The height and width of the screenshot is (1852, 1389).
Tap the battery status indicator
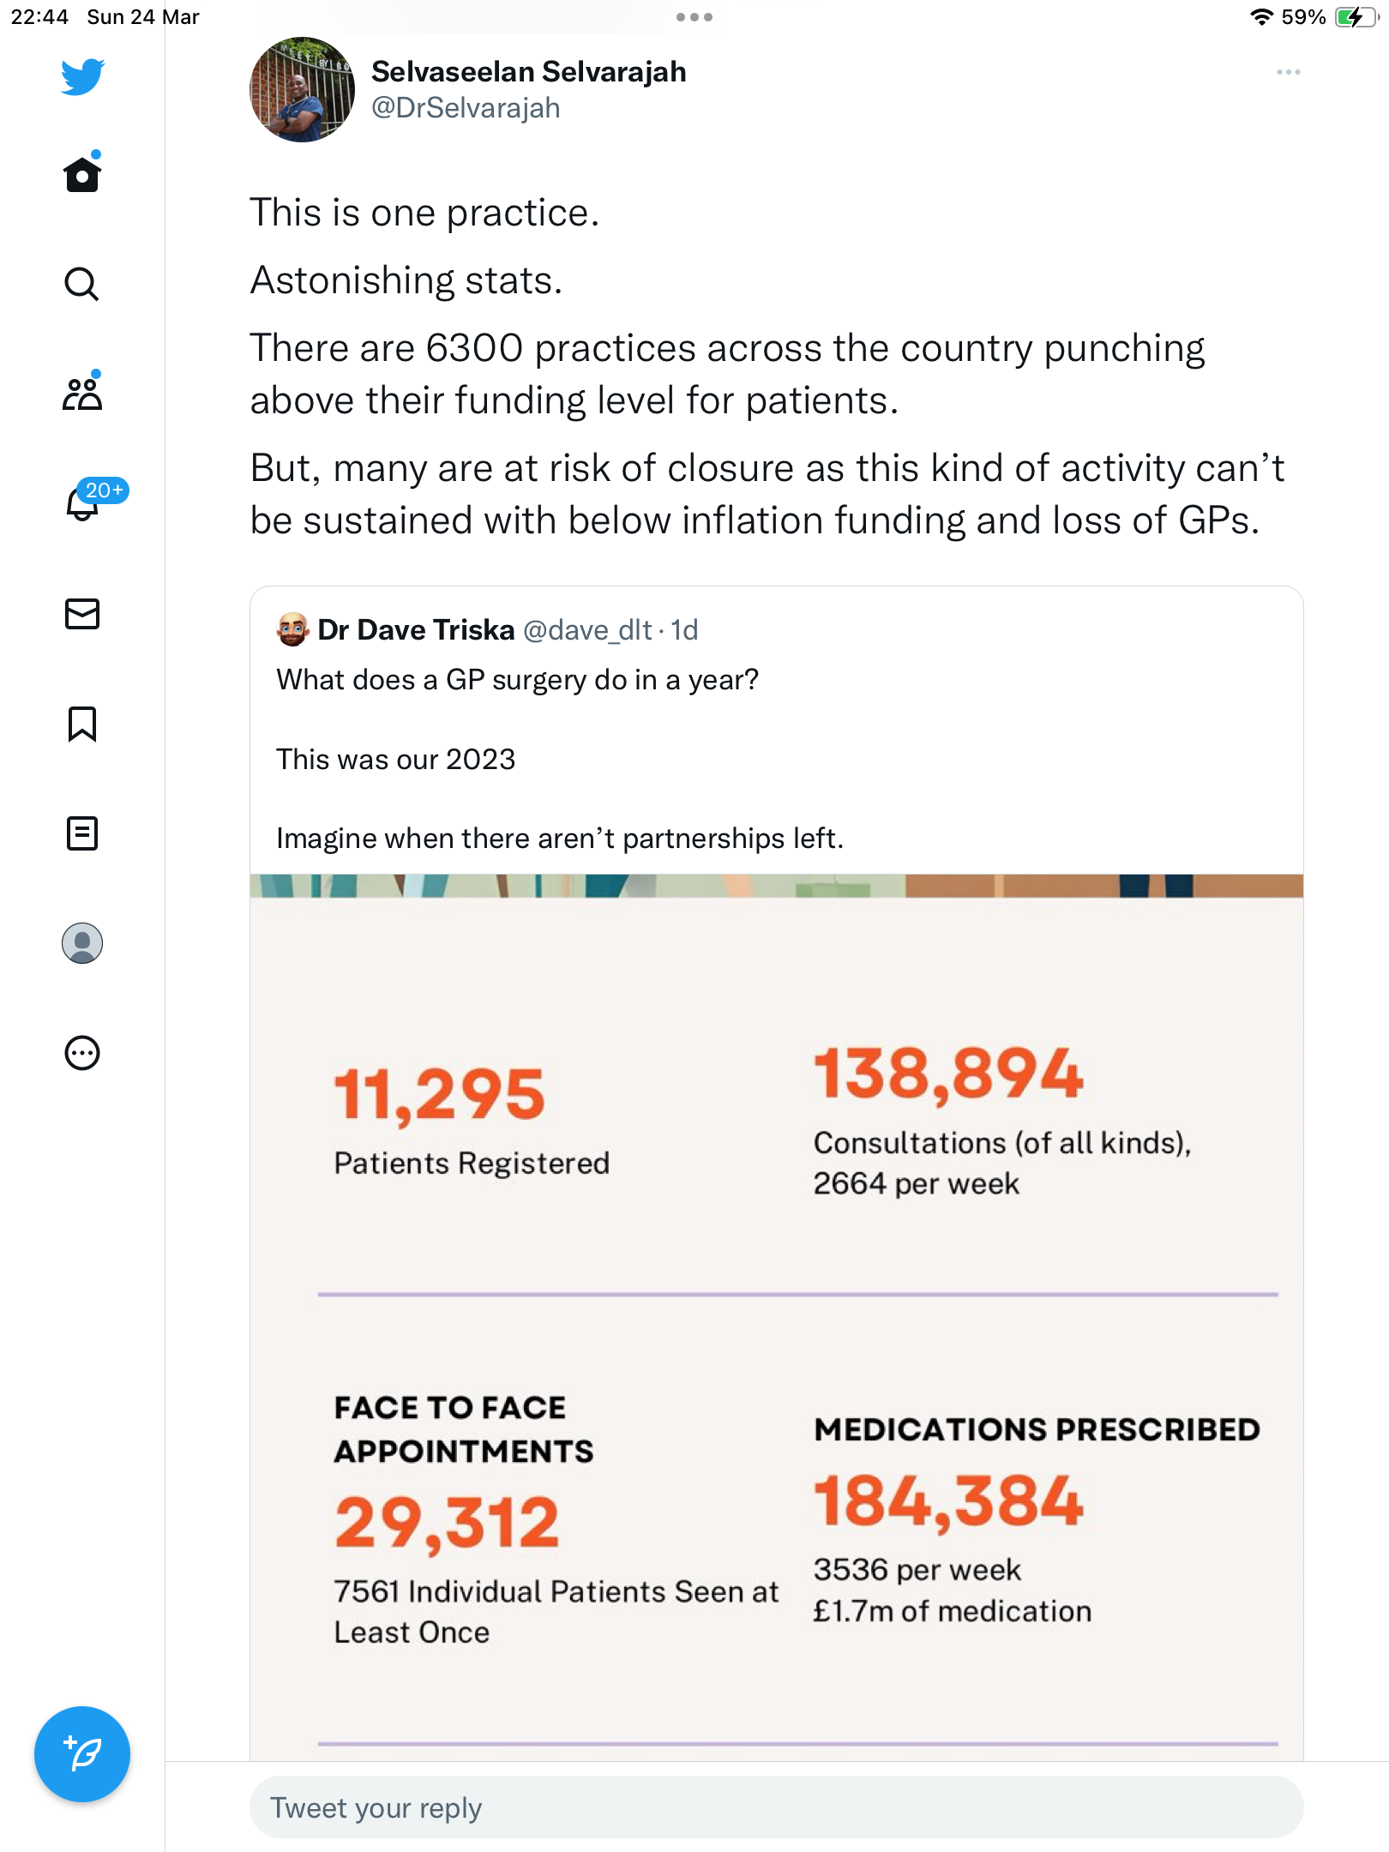pyautogui.click(x=1356, y=17)
